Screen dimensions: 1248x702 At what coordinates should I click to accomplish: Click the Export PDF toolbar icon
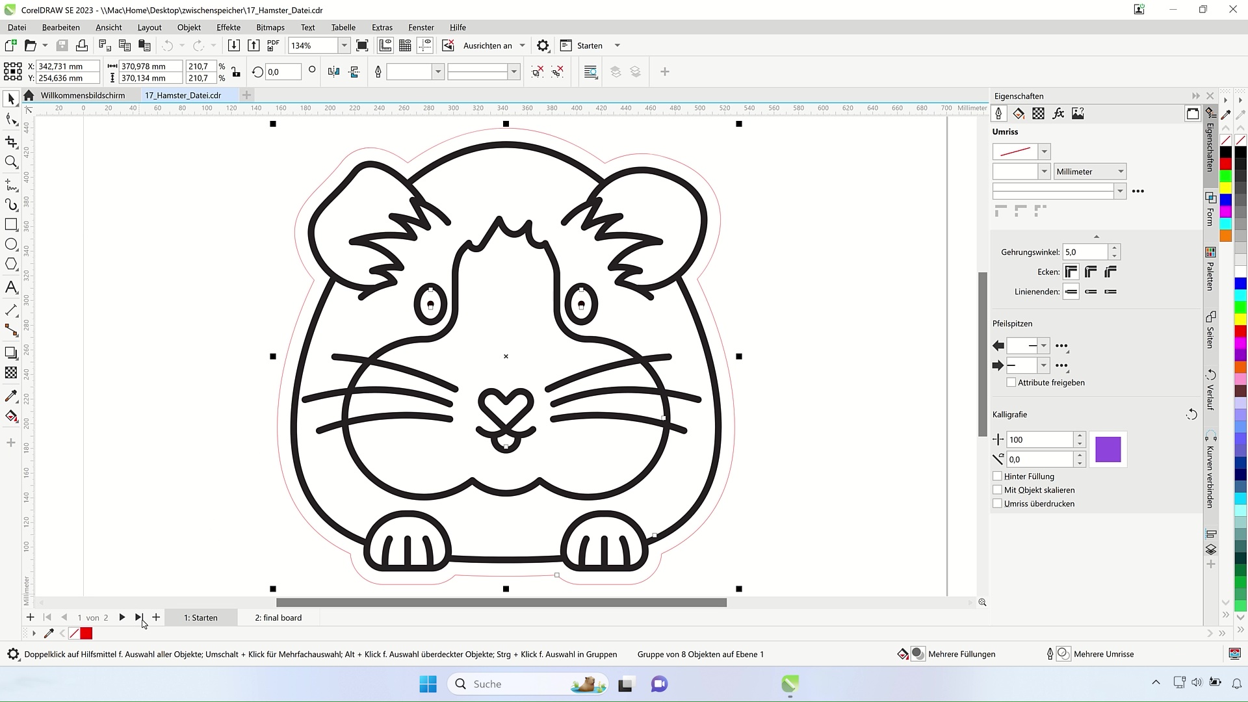(273, 45)
